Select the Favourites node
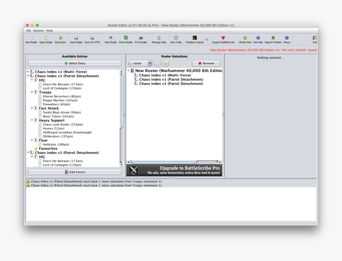 (x=48, y=148)
